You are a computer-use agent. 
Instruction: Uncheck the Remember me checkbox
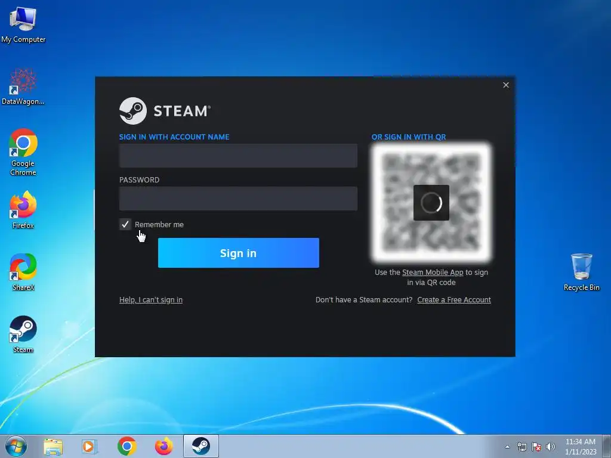pyautogui.click(x=125, y=224)
